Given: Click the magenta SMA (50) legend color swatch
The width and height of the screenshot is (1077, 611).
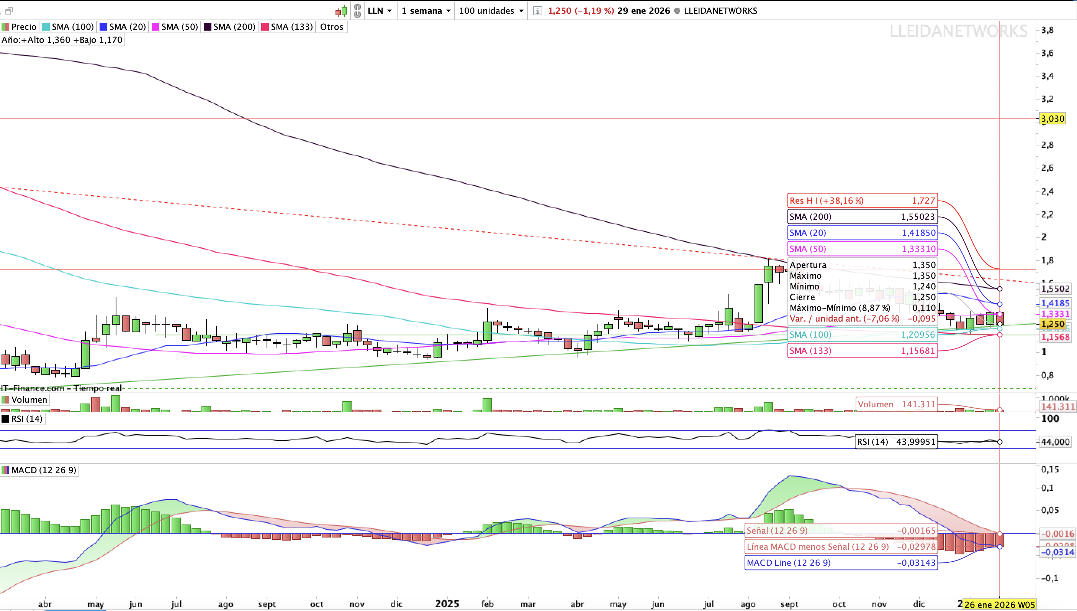Looking at the screenshot, I should point(155,27).
